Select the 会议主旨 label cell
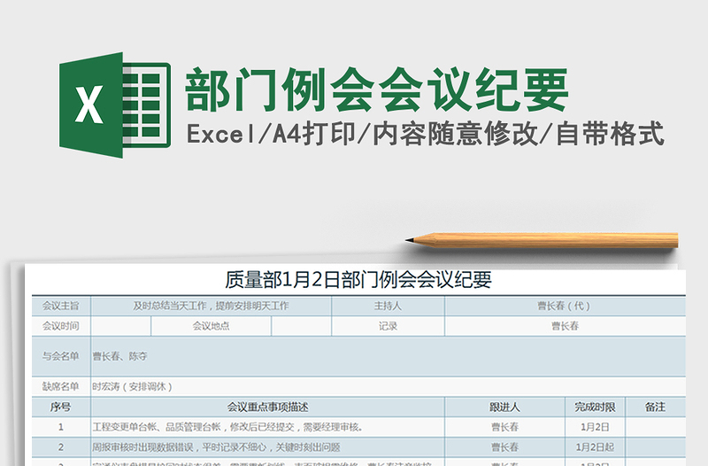This screenshot has height=466, width=708. point(61,306)
